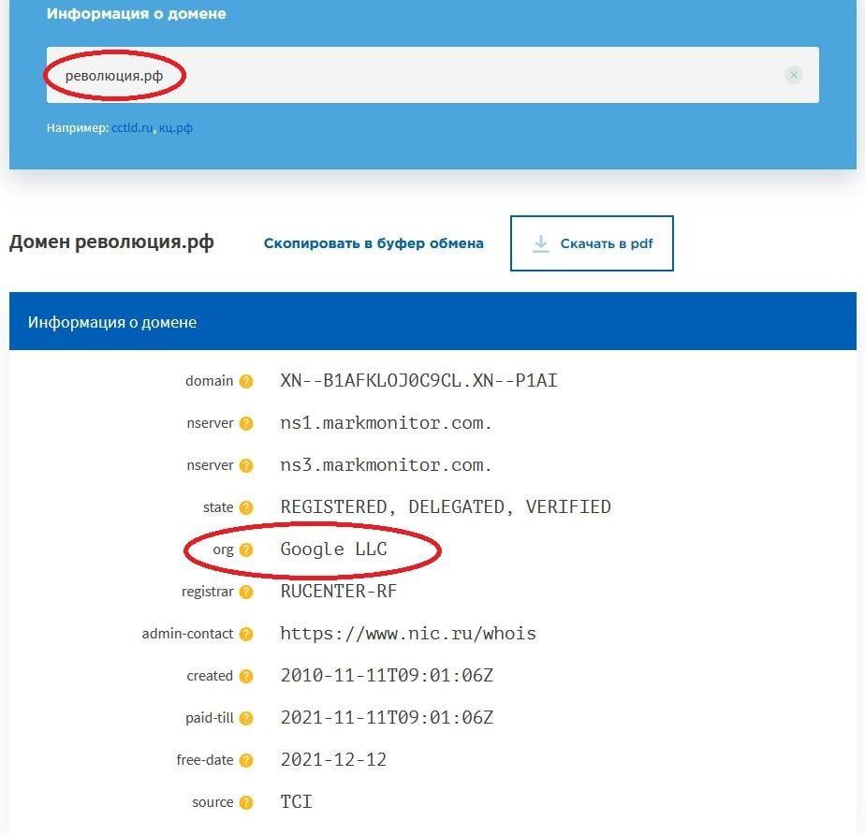
Task: Click the download arrow icon in pdf button
Action: click(541, 243)
